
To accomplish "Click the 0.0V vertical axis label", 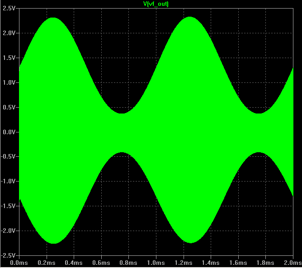I will (x=9, y=132).
